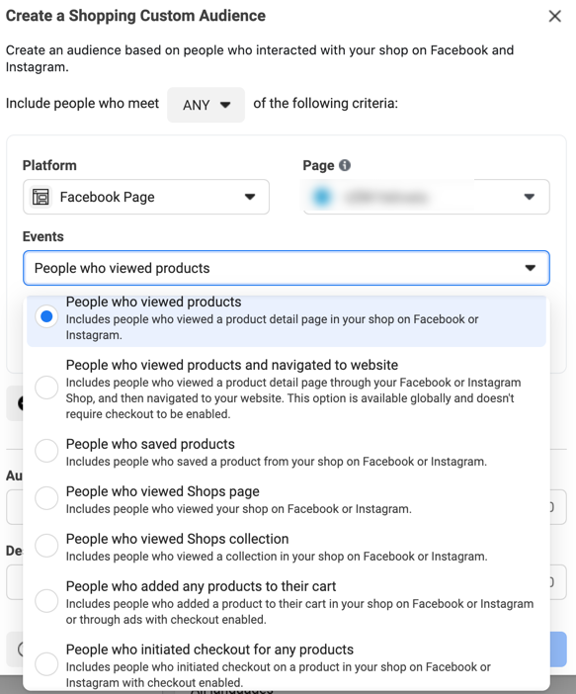The image size is (576, 694).
Task: Open the Page selection dropdown
Action: (x=427, y=197)
